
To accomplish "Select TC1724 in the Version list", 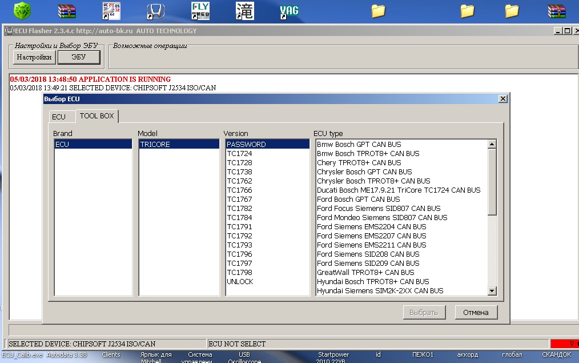I will point(268,153).
